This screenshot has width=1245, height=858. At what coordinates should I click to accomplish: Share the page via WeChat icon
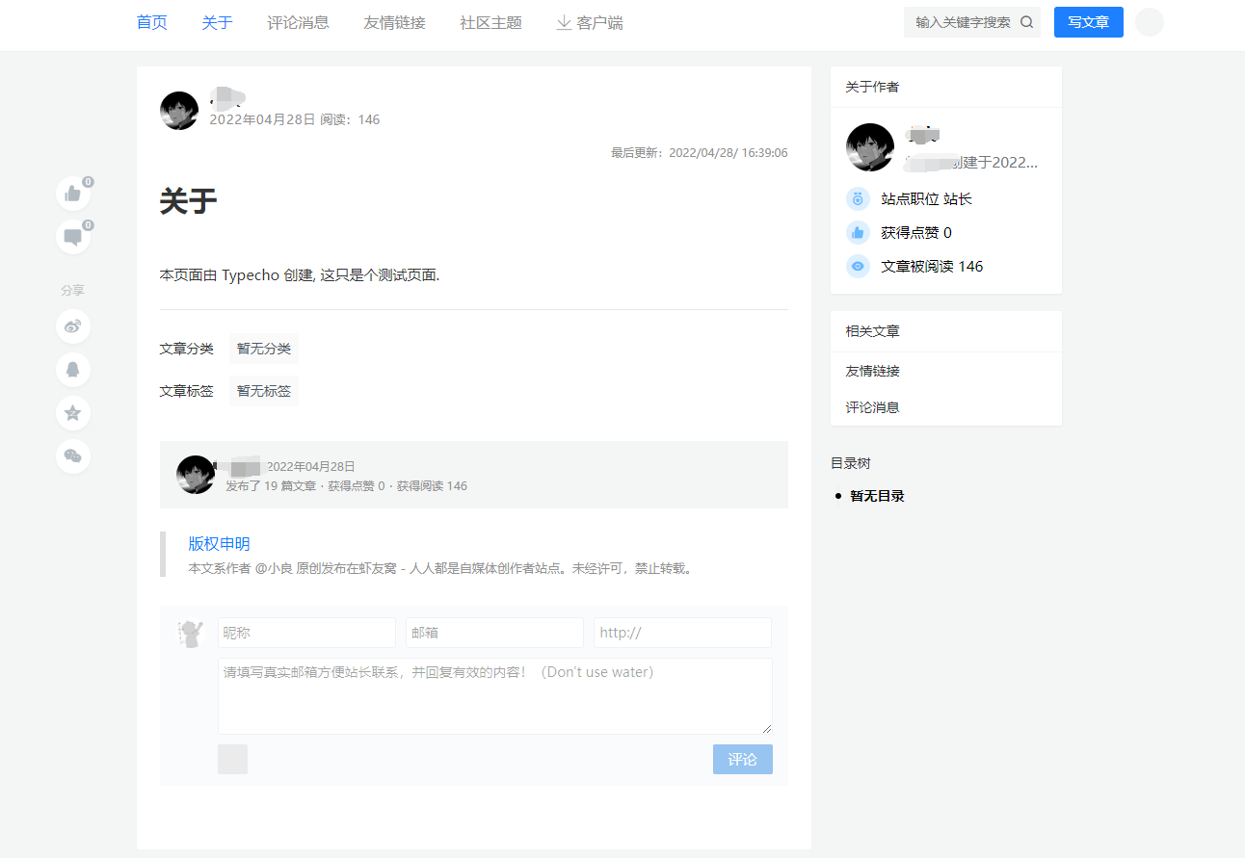(x=73, y=456)
